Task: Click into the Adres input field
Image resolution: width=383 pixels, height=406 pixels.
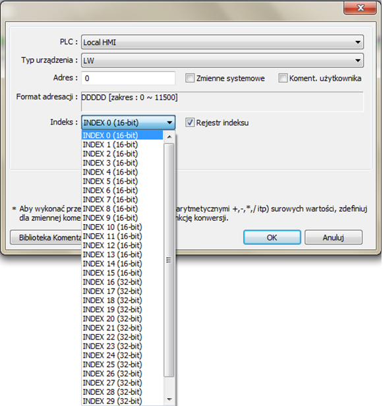Action: [x=128, y=78]
